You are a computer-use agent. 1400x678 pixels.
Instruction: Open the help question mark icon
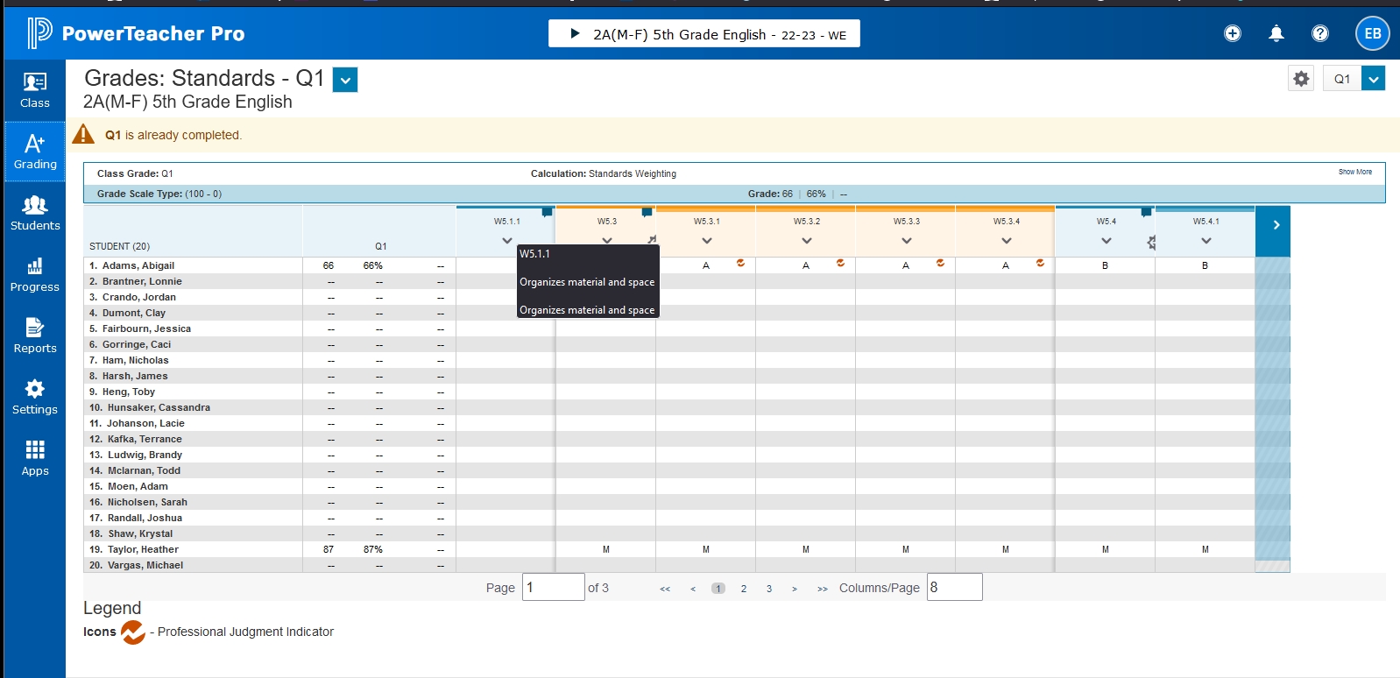click(1320, 33)
